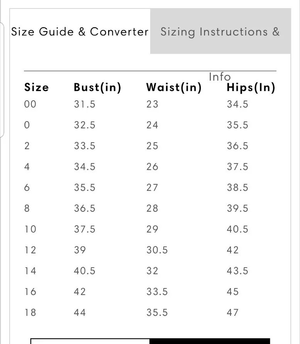
Task: Open the Size Guide & Converter tab
Action: pyautogui.click(x=80, y=32)
